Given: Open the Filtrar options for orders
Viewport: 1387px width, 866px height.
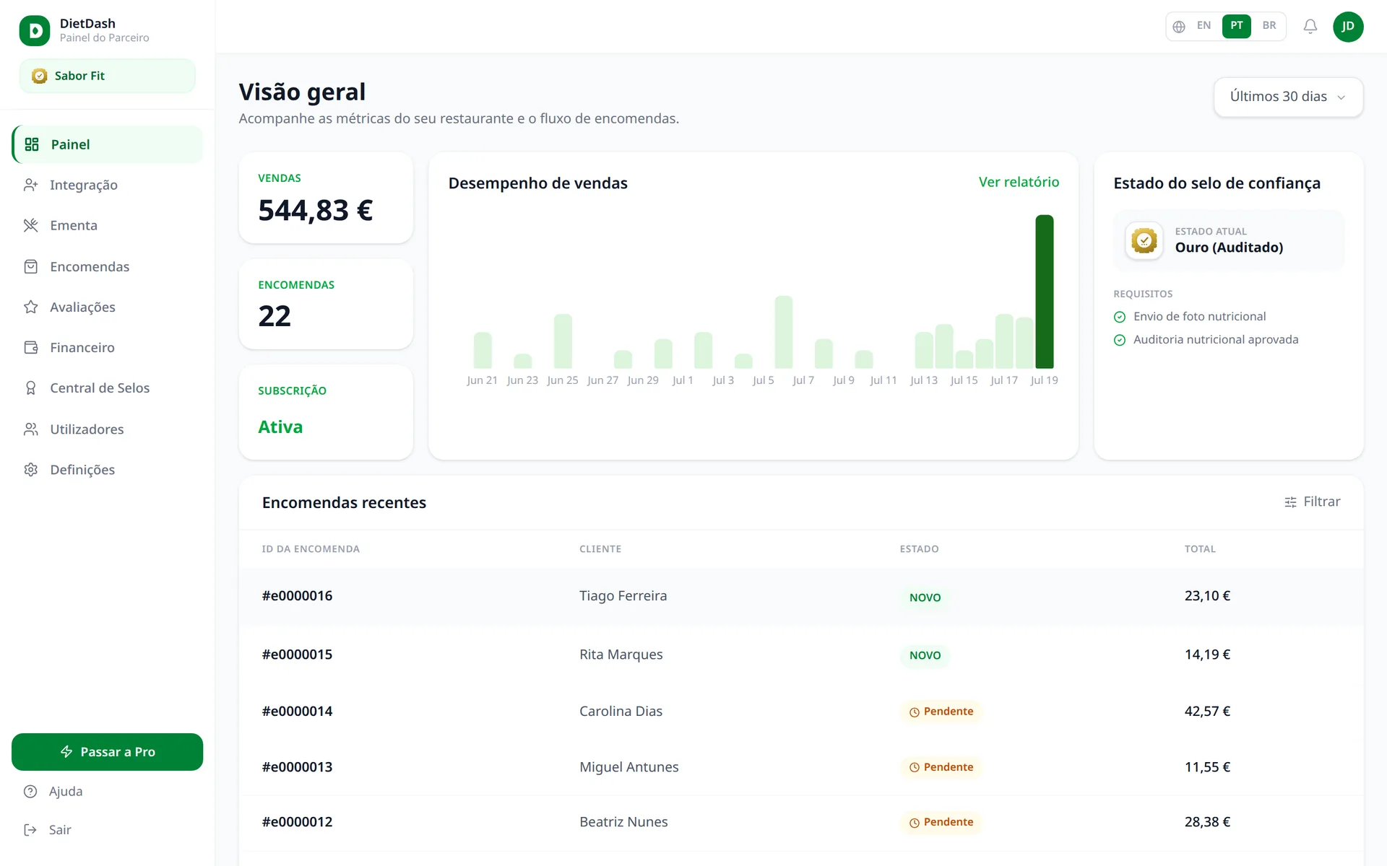Looking at the screenshot, I should (x=1312, y=502).
